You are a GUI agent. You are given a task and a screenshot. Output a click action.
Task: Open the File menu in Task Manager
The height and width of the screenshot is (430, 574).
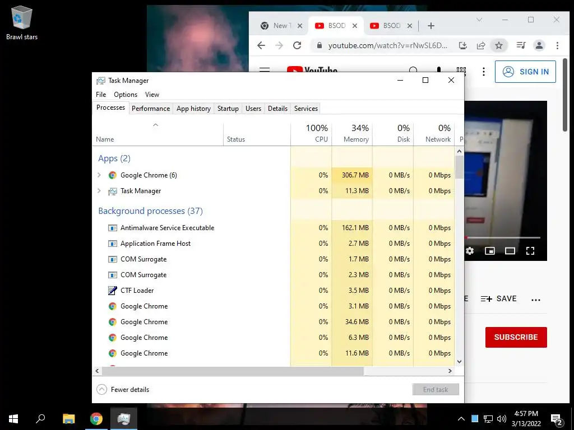101,94
